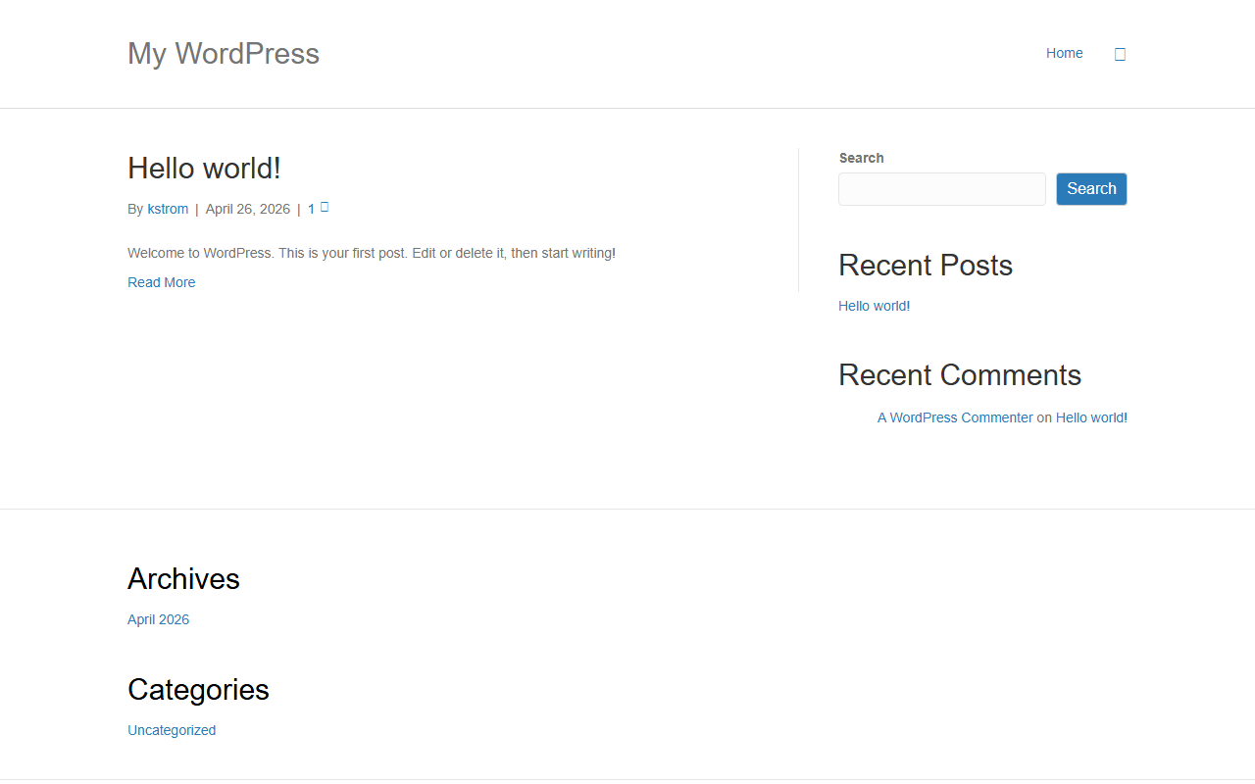Open Hello world! link under Recent Comments
Viewport: 1255px width, 784px height.
tap(1091, 417)
